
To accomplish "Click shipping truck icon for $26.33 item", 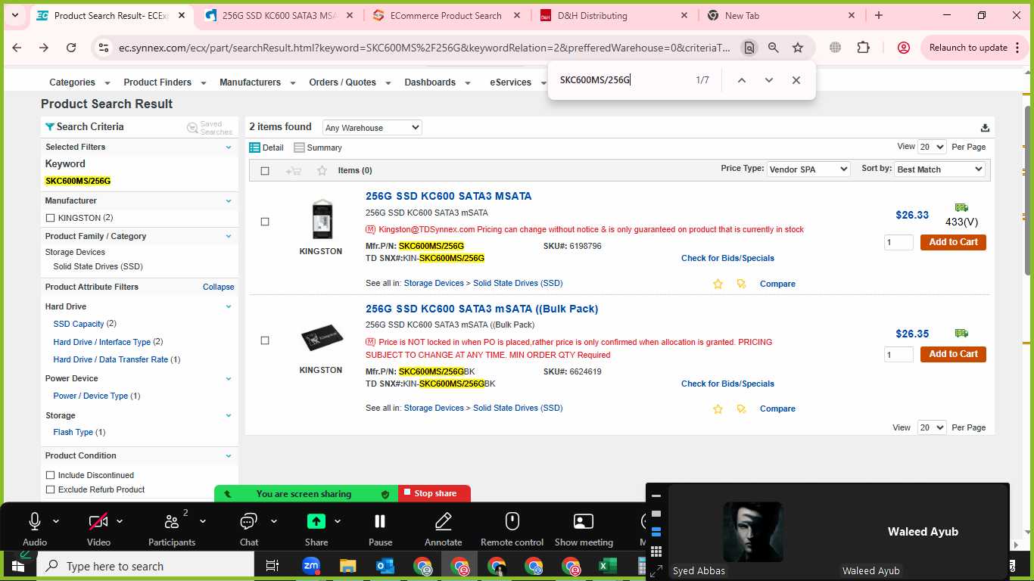I will [961, 207].
